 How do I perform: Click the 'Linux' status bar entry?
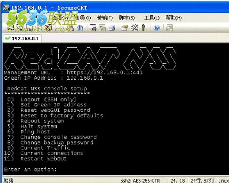tap(223, 181)
